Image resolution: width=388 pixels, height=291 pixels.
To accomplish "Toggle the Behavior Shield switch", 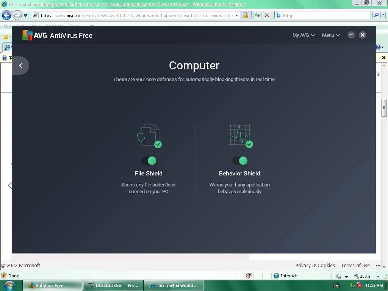I will (240, 161).
